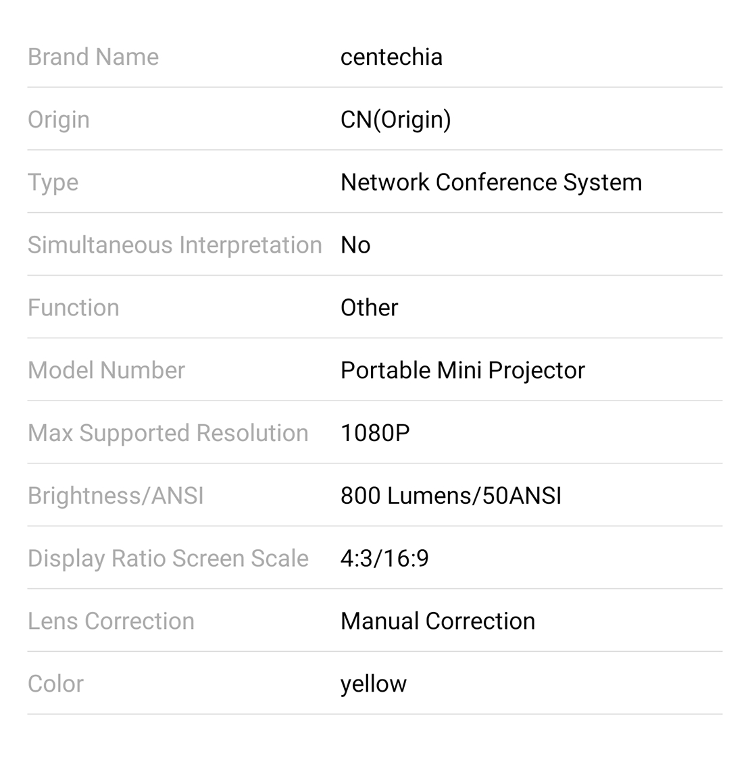
Task: Select the Simultaneous Interpretation No value
Action: point(355,245)
